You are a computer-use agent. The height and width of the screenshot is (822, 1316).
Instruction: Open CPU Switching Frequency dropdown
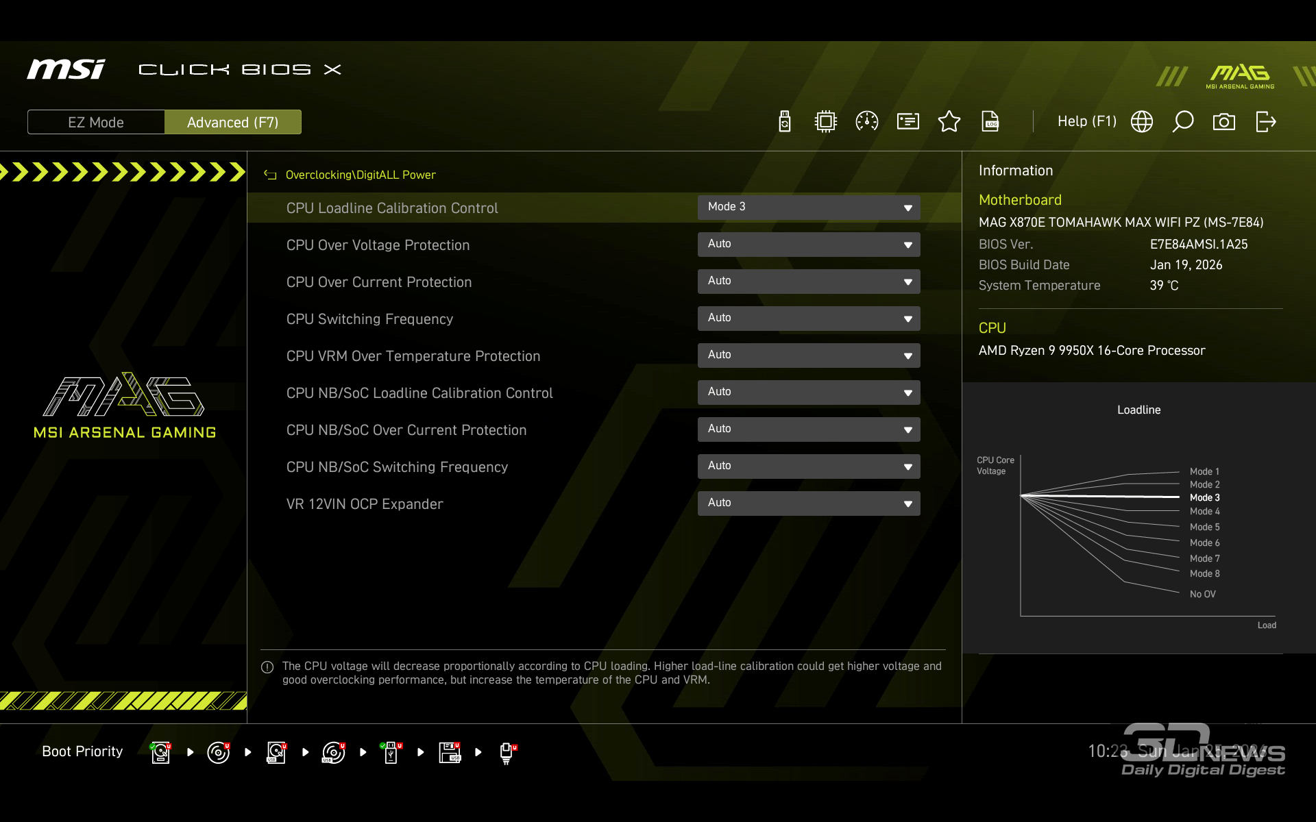click(809, 319)
